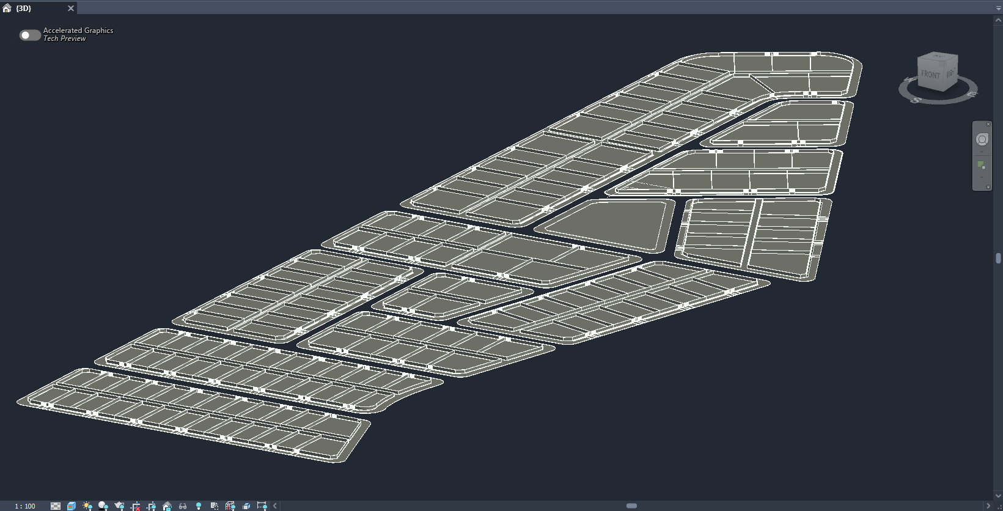Show crop region icon

(151, 506)
